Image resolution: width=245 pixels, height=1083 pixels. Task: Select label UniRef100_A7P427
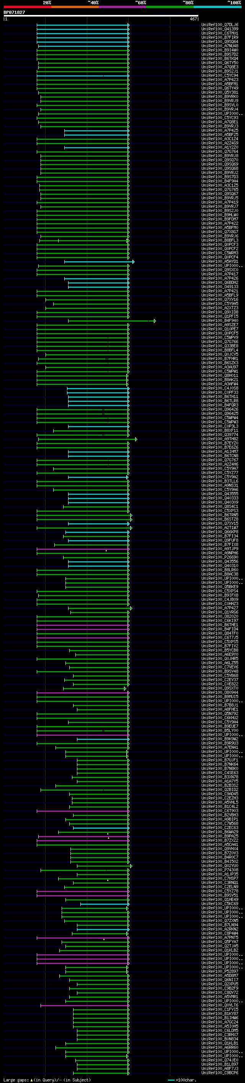pos(220,608)
